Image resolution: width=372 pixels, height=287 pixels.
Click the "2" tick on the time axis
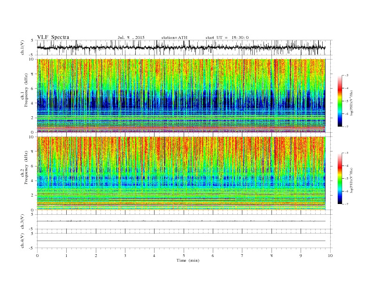96,256
